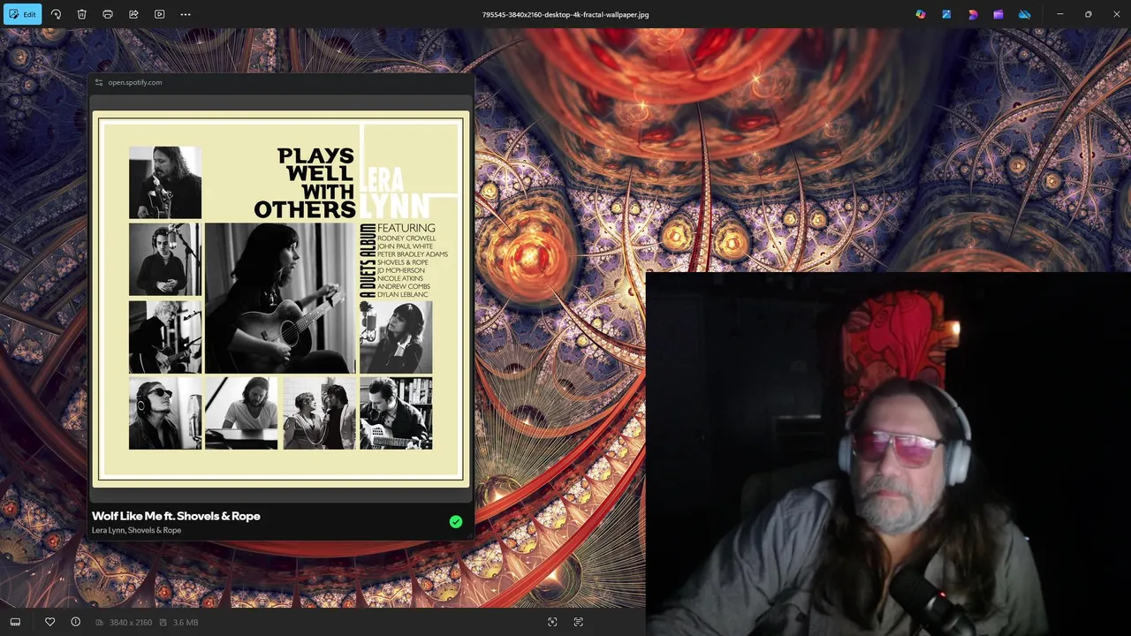
Task: Click the 3.6 MB file size text
Action: pos(186,623)
